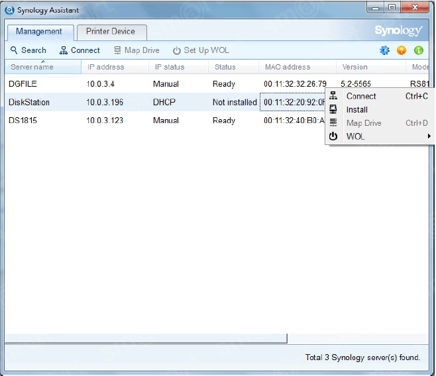
Task: Open settings via the blue gear icon
Action: (384, 50)
